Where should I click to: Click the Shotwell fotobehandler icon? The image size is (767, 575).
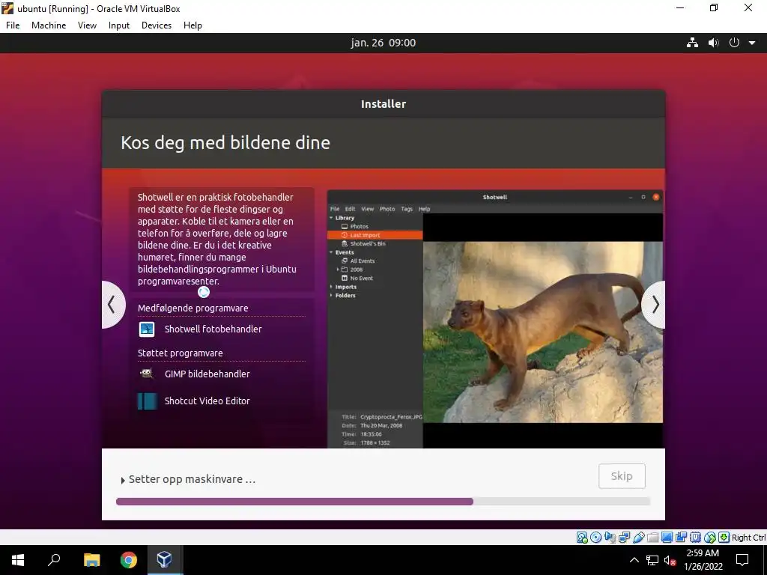point(147,329)
